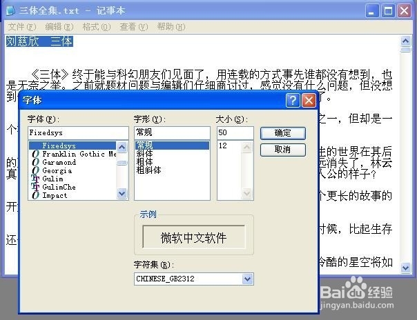Click font list scroll up arrow

122,147
